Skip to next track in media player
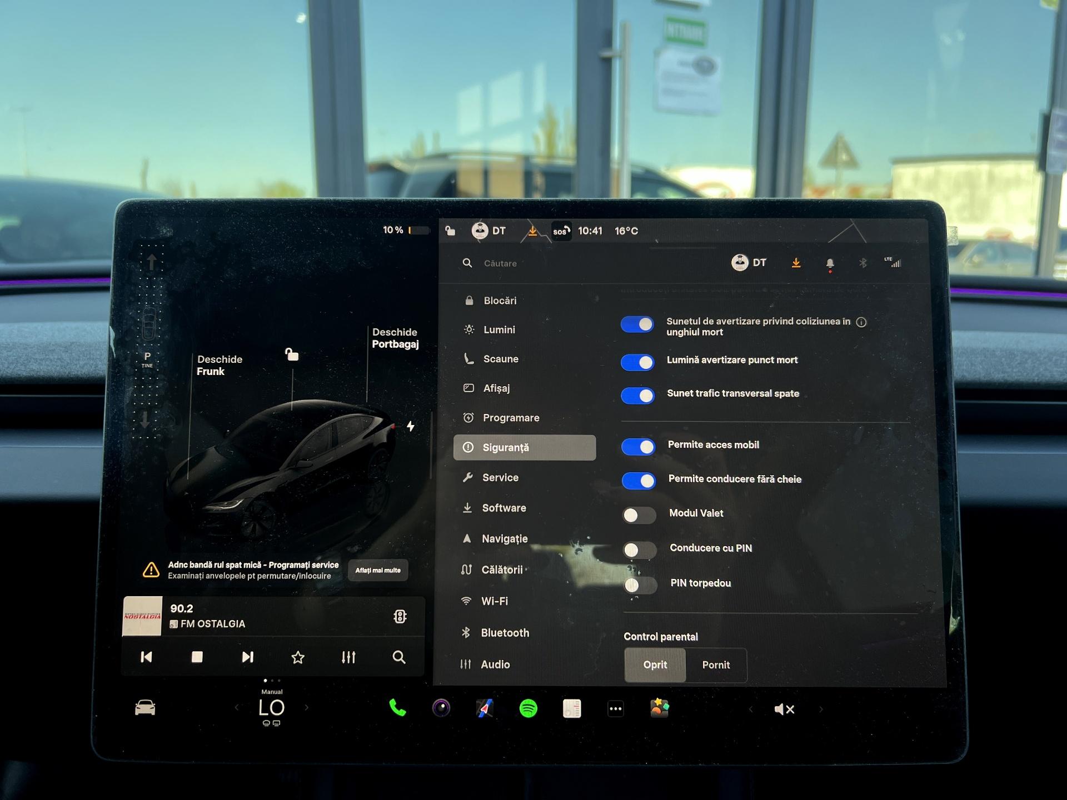1067x800 pixels. [247, 657]
